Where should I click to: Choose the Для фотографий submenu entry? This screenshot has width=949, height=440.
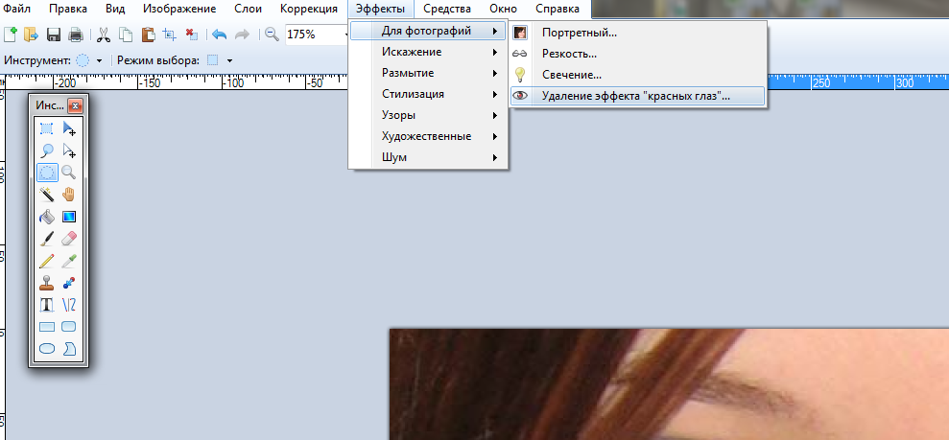[429, 31]
